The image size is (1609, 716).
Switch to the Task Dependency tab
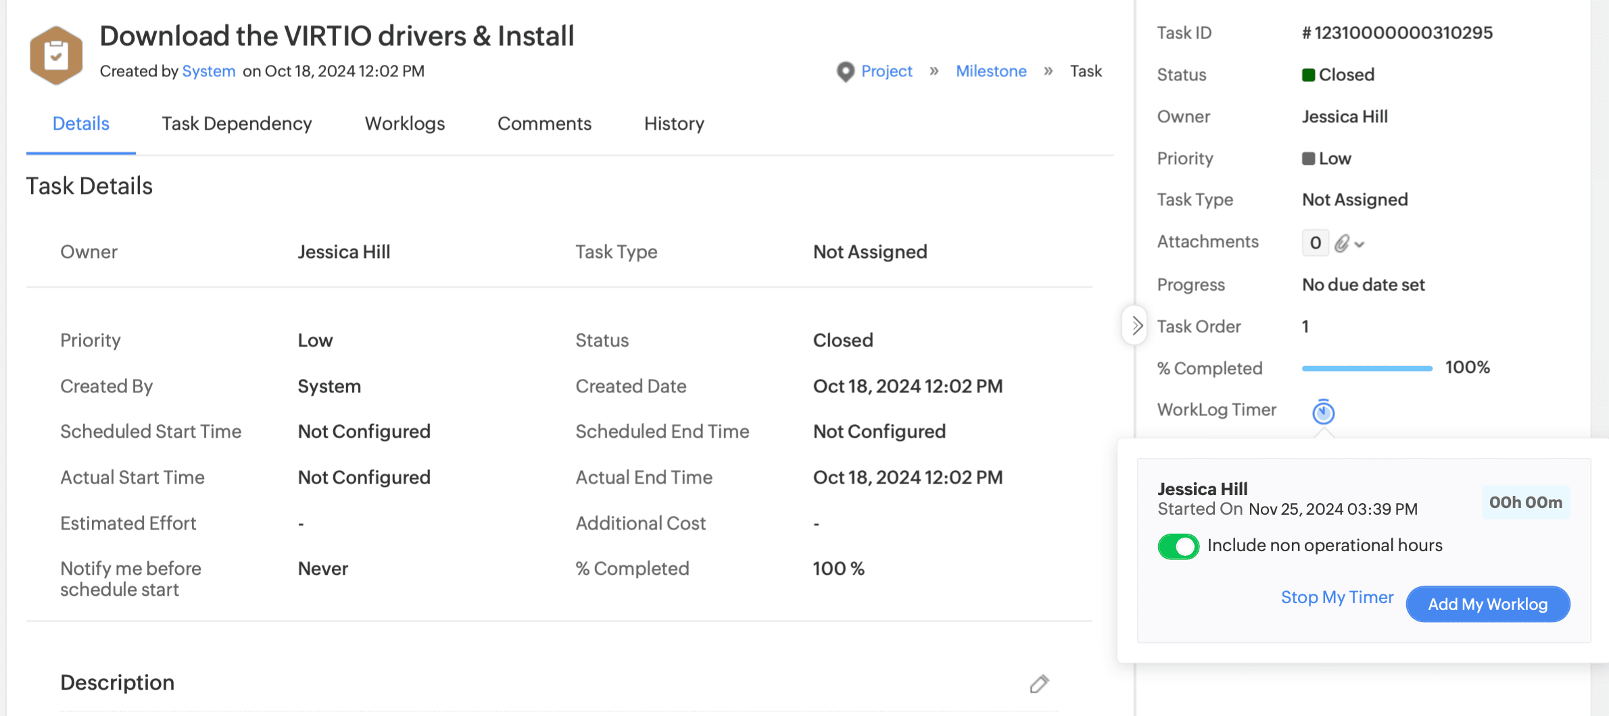(x=237, y=124)
